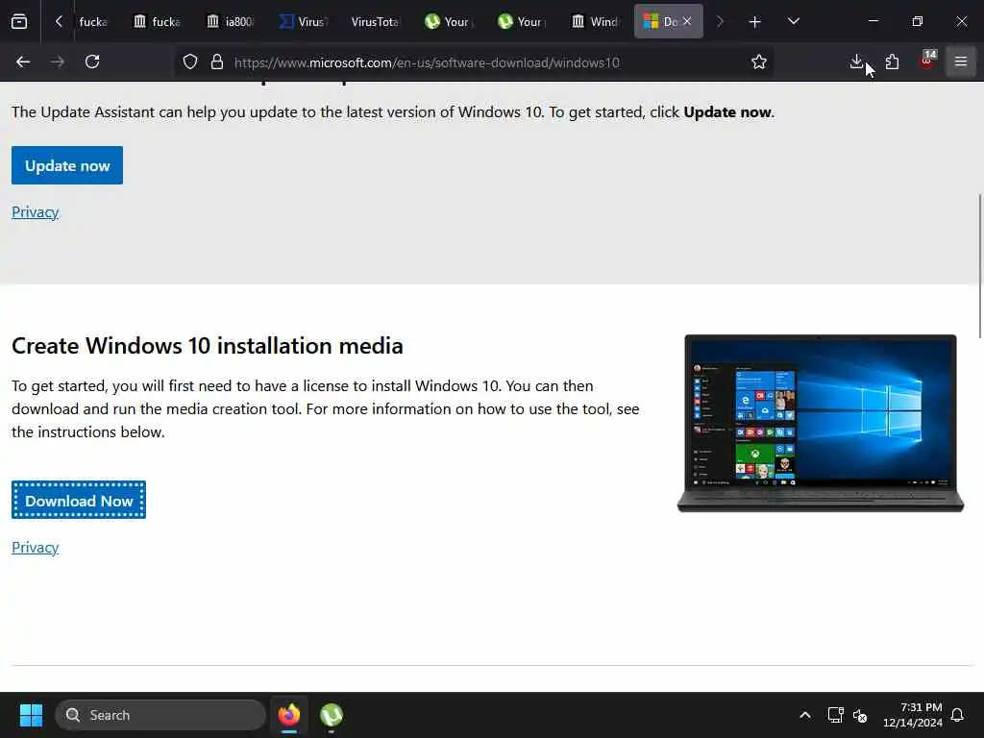The height and width of the screenshot is (738, 984).
Task: Open the extensions puzzle icon
Action: coord(892,61)
